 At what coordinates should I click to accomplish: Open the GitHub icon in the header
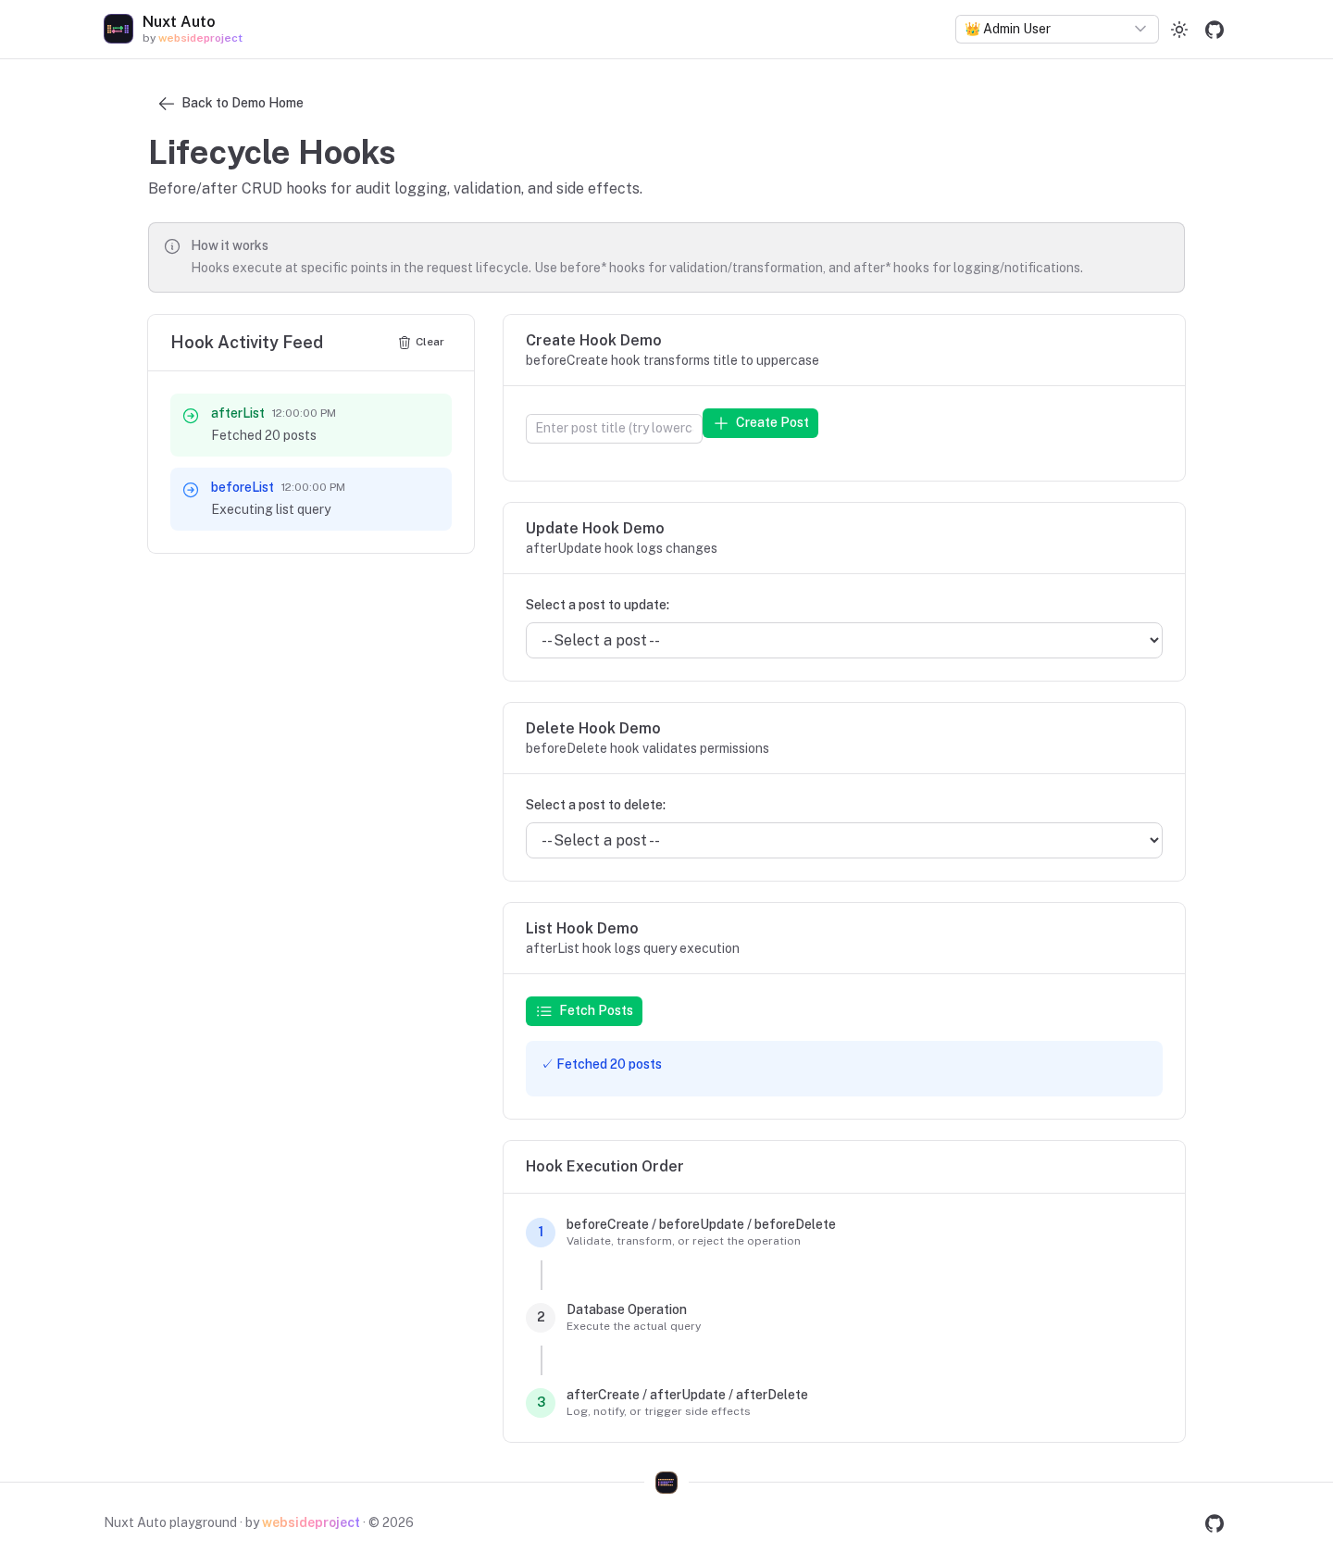pos(1215,30)
